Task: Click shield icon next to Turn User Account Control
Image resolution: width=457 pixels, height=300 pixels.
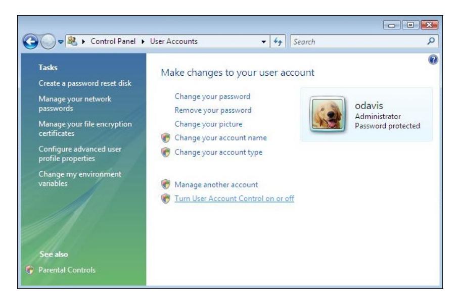Action: (165, 198)
